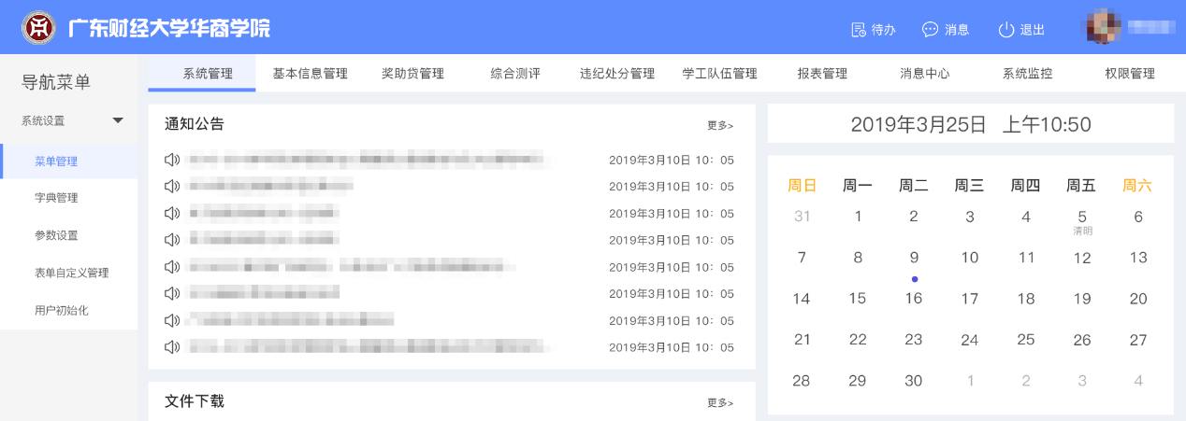
Task: Switch to the 消息中心 tab
Action: click(925, 74)
